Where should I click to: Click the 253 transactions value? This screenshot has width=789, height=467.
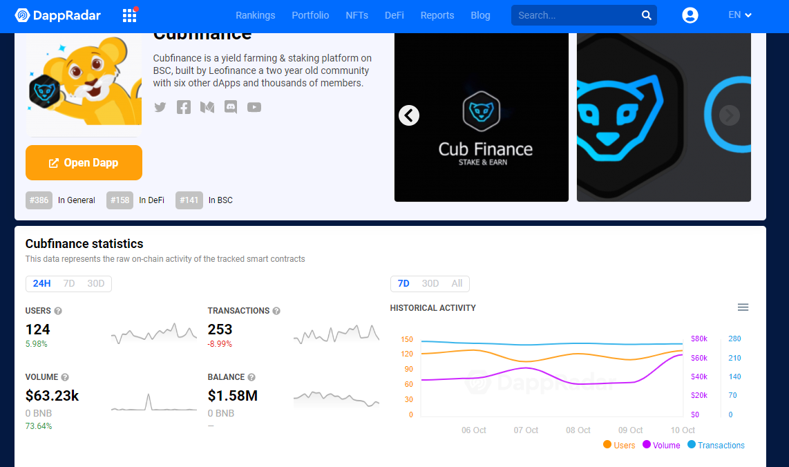pyautogui.click(x=220, y=330)
